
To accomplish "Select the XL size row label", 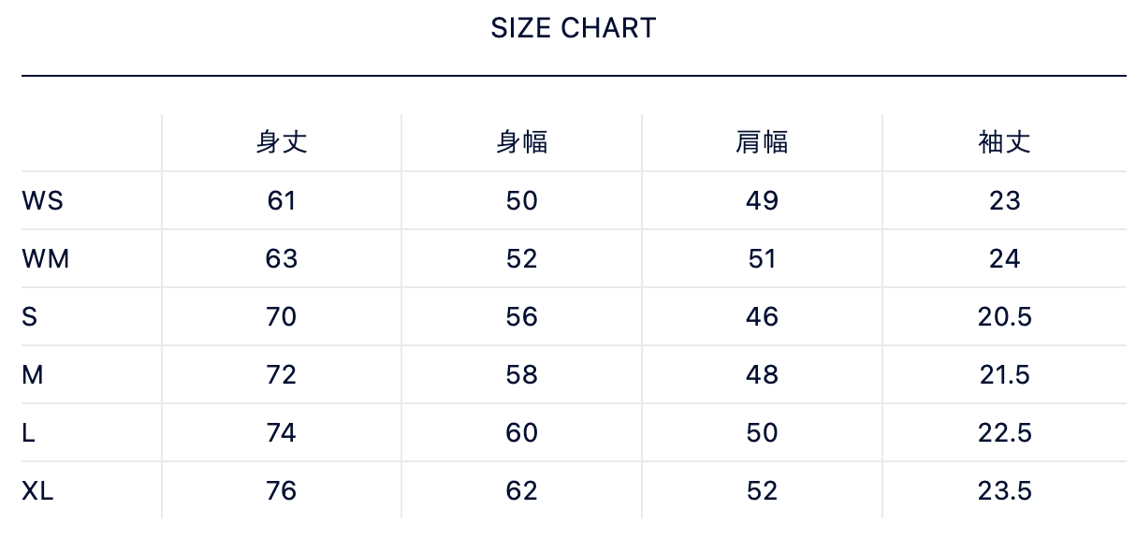I will pos(37,491).
